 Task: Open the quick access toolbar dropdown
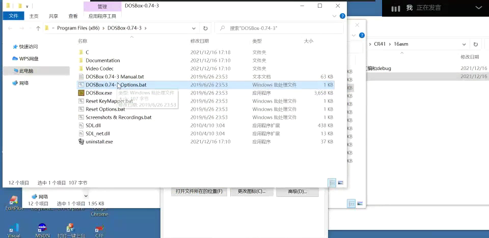tap(27, 6)
